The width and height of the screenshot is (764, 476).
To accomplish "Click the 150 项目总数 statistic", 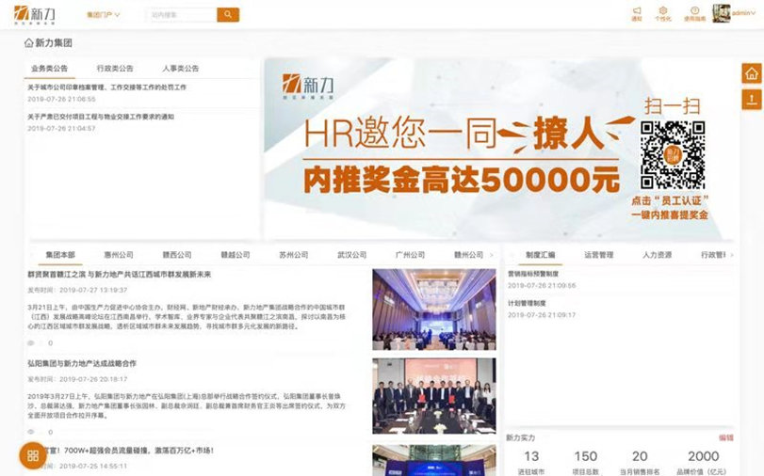I will [586, 463].
